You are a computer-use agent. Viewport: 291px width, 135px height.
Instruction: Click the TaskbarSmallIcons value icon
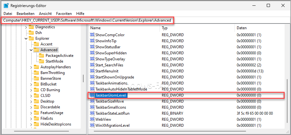coord(92,107)
